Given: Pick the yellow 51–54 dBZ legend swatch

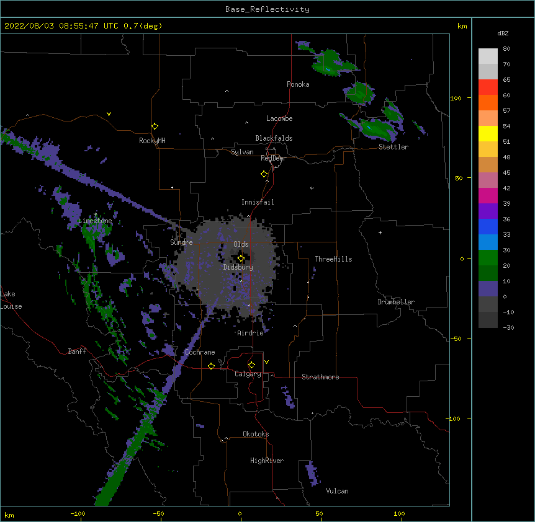Looking at the screenshot, I should [x=488, y=133].
